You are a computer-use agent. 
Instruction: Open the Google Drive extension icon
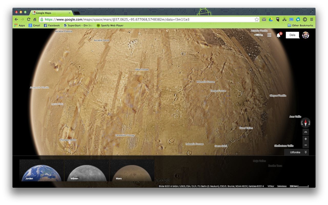[271, 19]
